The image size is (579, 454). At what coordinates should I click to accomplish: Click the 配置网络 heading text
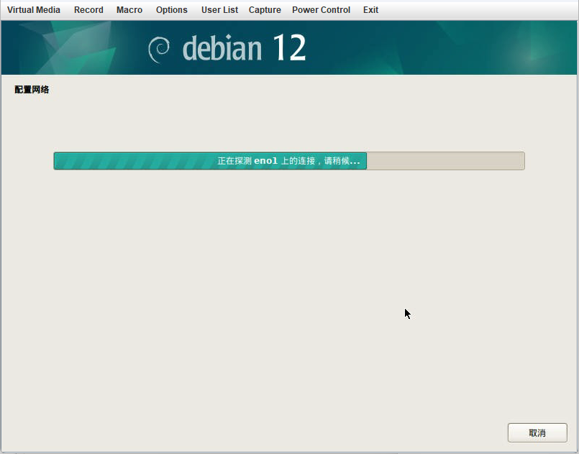click(32, 90)
